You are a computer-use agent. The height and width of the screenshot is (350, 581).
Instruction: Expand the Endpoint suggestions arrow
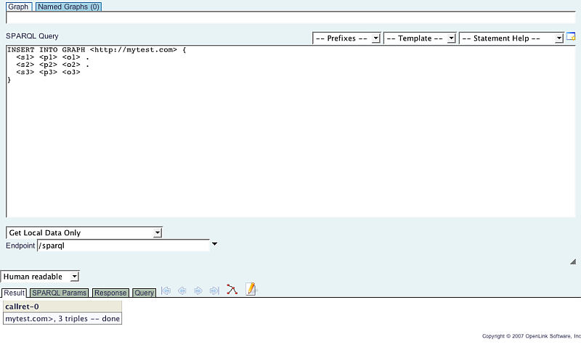pyautogui.click(x=214, y=244)
